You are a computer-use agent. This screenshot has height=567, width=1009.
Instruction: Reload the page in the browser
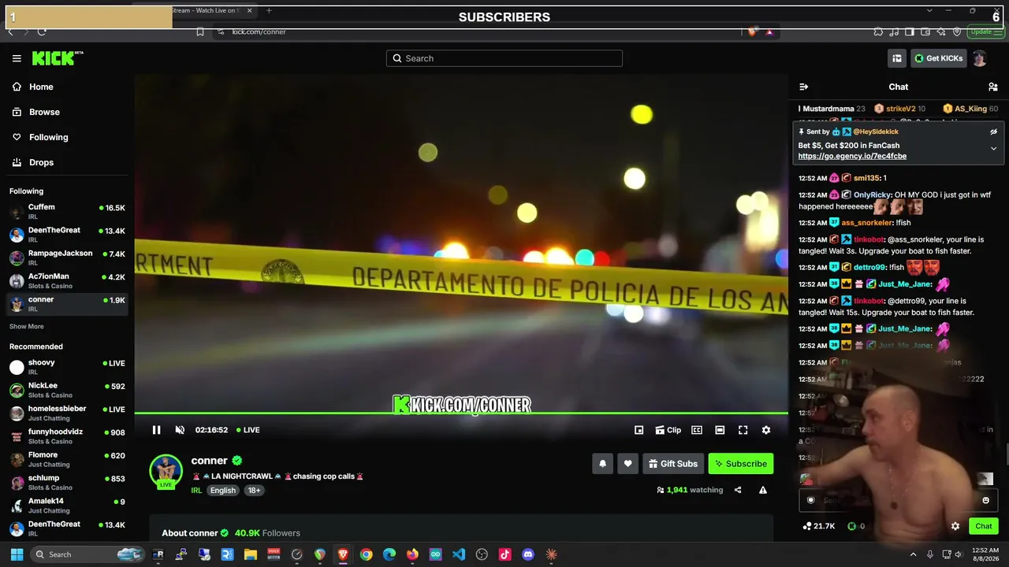(x=42, y=31)
